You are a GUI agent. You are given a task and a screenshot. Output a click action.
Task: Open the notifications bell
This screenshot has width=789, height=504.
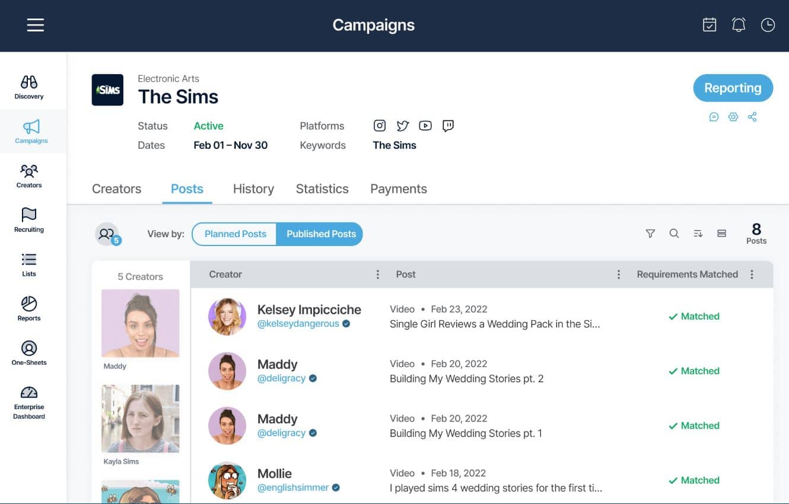[x=739, y=25]
